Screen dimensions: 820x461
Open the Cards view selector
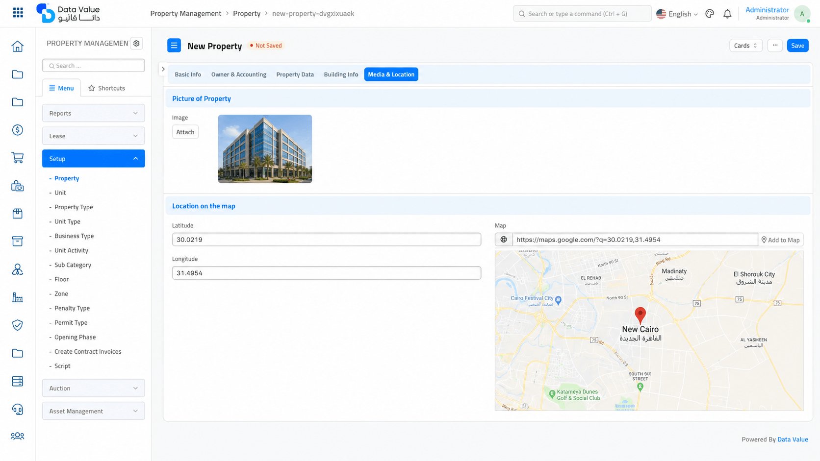(x=745, y=46)
